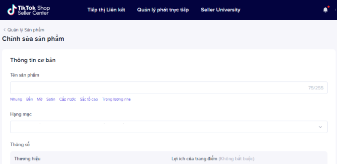Screen dimensions: 337x168
Task: Choose the Mờ keyword suggestion
Action: click(x=40, y=99)
